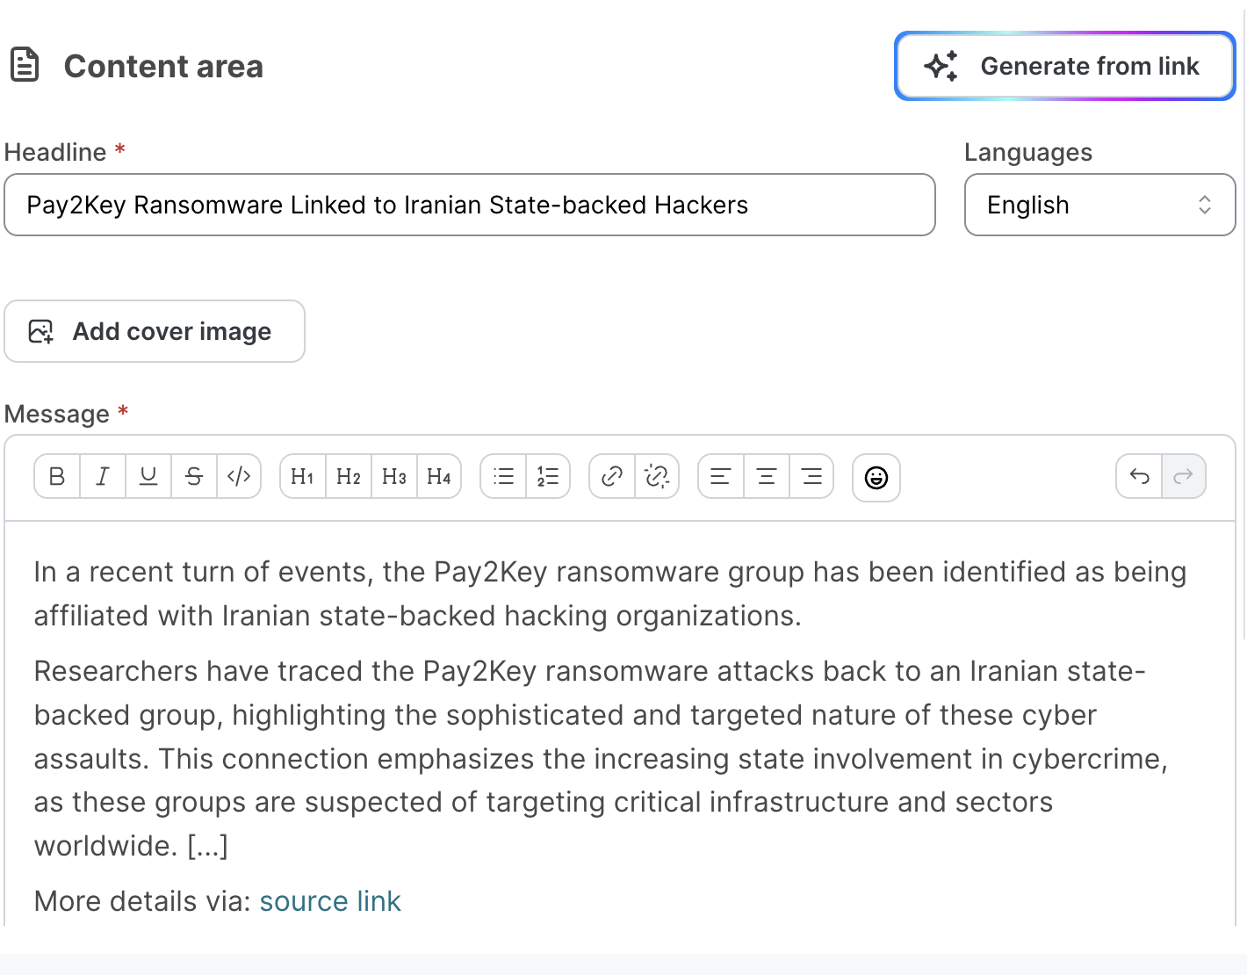Center align the message text

click(767, 476)
